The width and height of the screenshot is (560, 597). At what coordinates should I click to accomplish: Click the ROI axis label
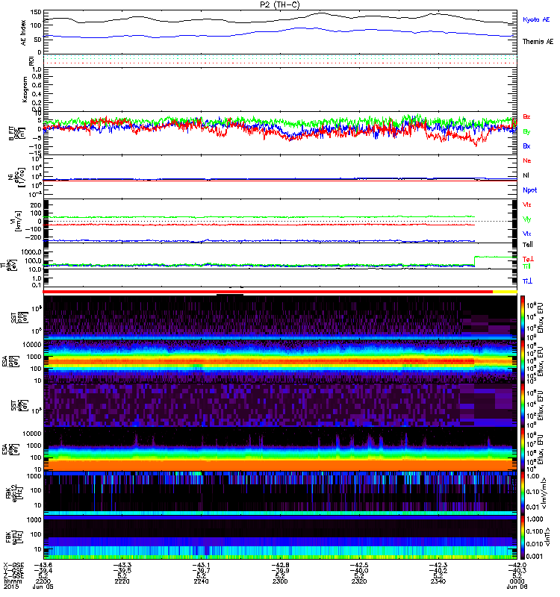(x=31, y=61)
